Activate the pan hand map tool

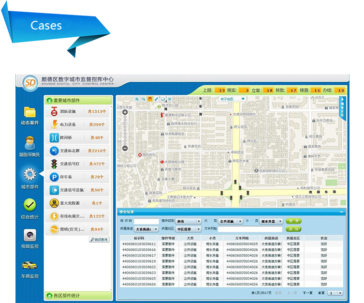point(150,99)
